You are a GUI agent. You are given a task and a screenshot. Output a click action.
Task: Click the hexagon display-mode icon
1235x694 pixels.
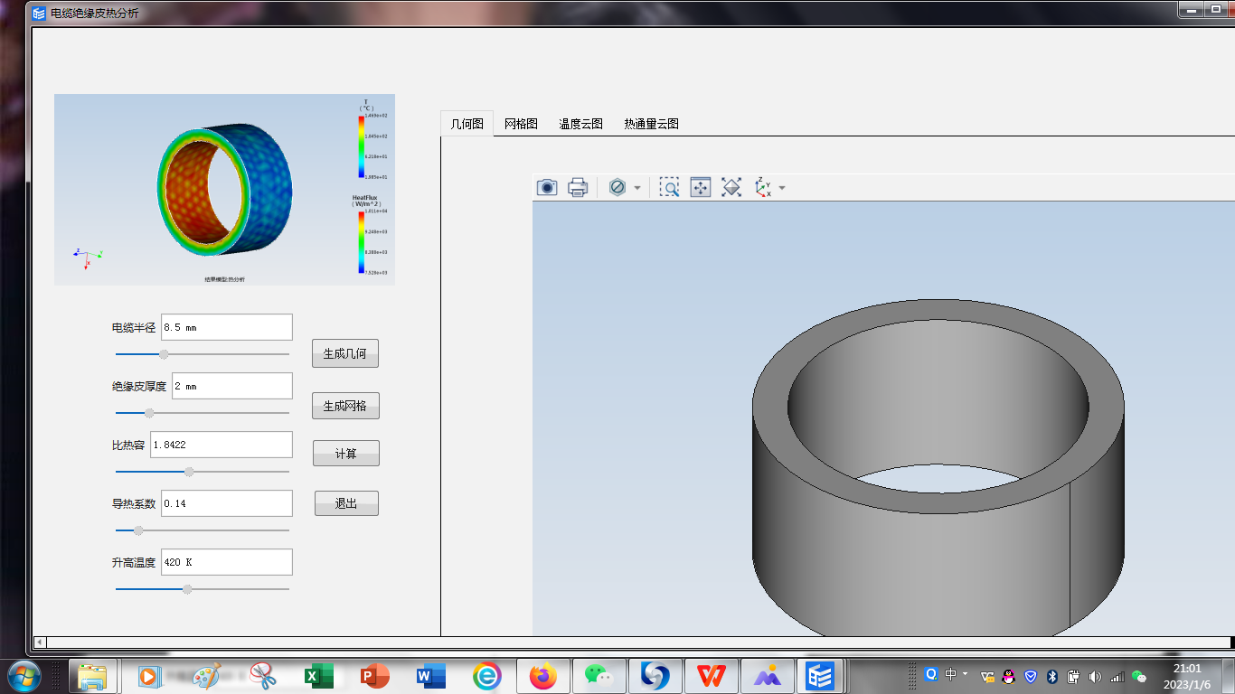point(617,187)
